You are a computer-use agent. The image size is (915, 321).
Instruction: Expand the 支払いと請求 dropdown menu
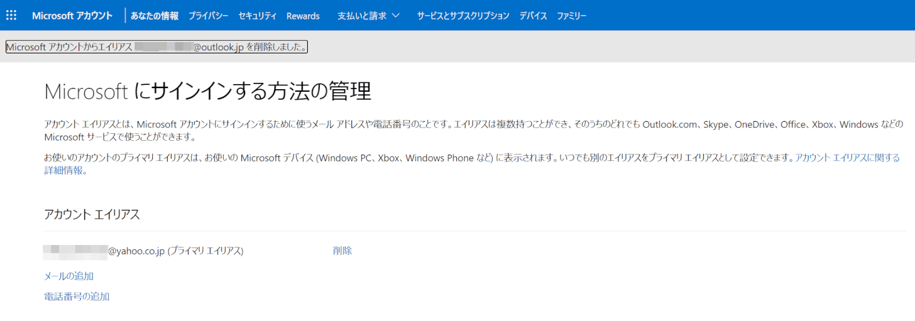click(x=368, y=16)
